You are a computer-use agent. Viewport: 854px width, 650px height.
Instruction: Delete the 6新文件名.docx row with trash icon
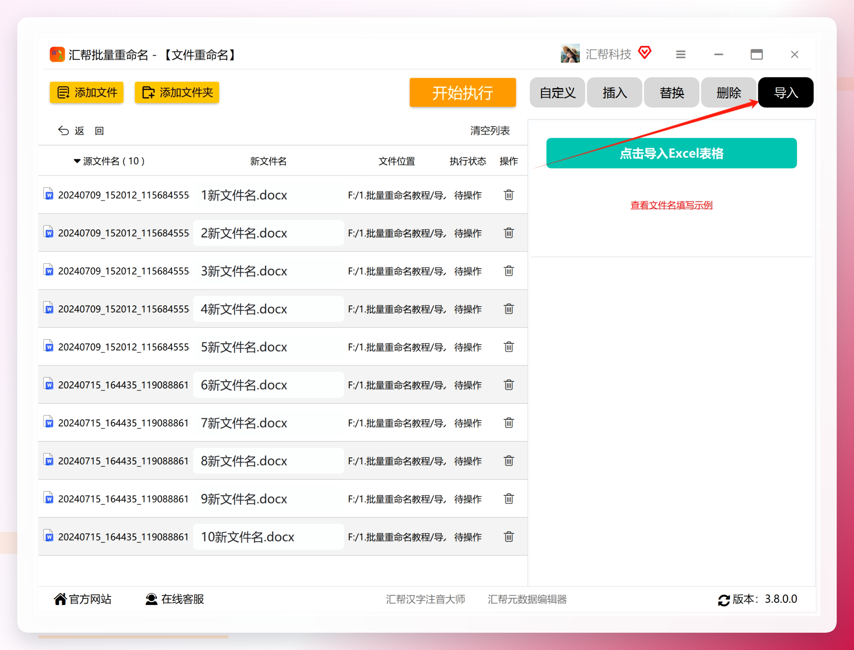tap(509, 385)
